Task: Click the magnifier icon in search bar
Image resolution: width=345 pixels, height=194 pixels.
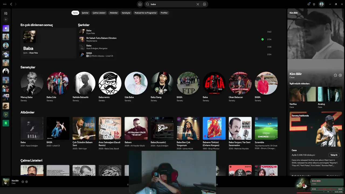Action: pos(147,4)
